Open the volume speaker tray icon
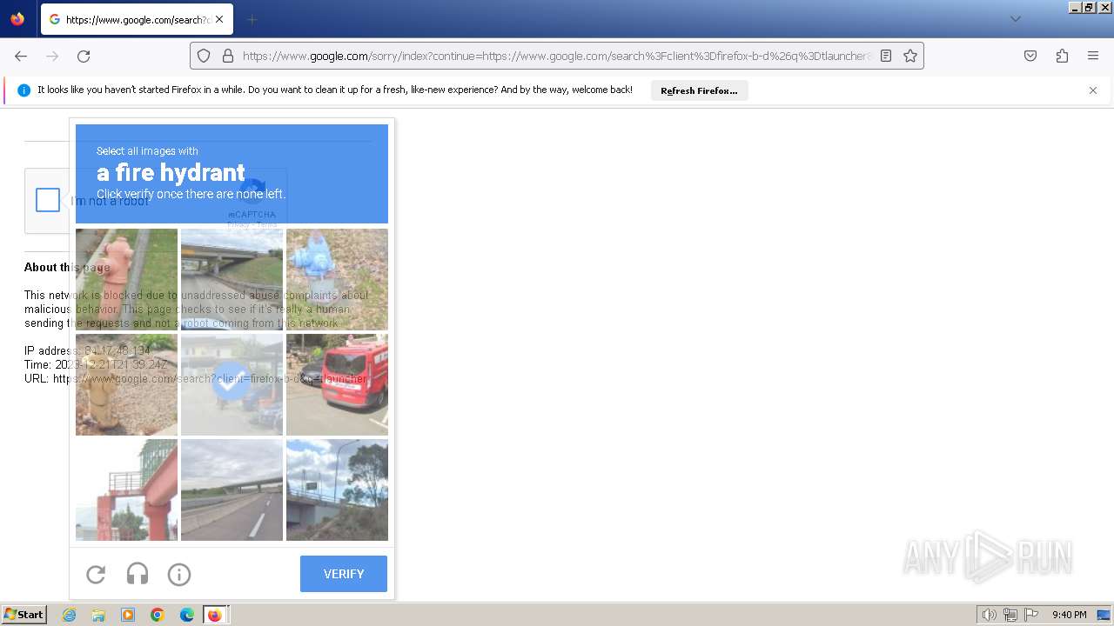Viewport: 1114px width, 626px height. click(x=989, y=615)
